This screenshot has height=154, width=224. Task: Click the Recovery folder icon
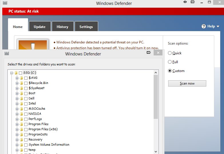click(x=21, y=140)
